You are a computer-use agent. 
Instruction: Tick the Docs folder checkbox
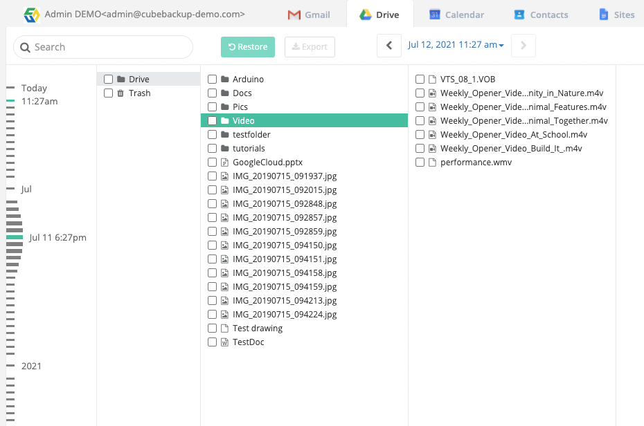point(213,93)
